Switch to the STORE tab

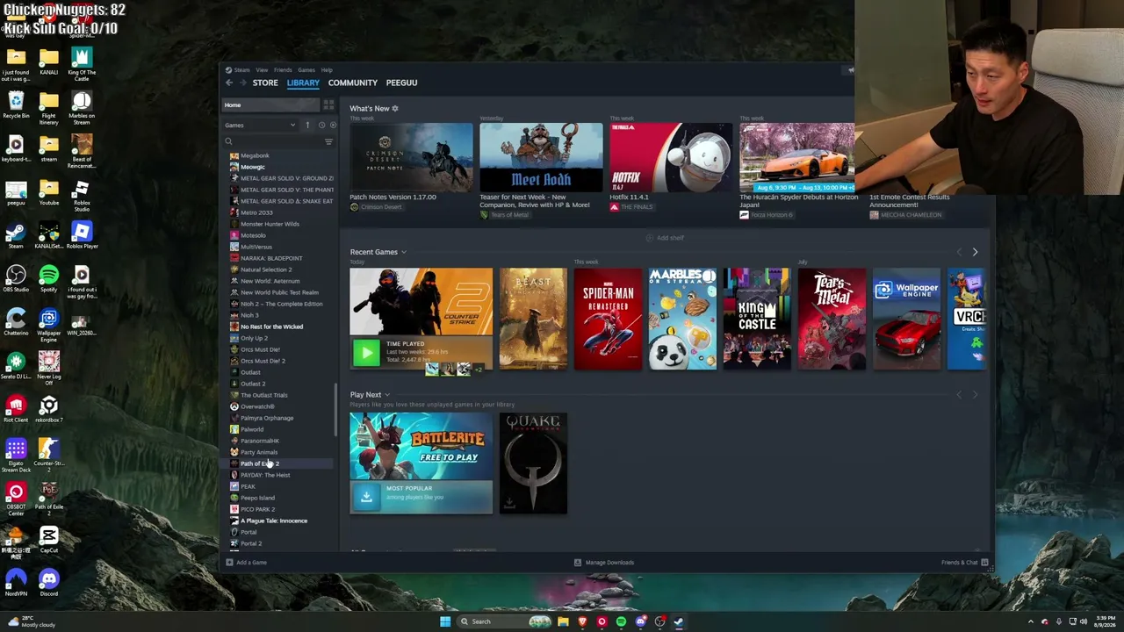point(265,83)
